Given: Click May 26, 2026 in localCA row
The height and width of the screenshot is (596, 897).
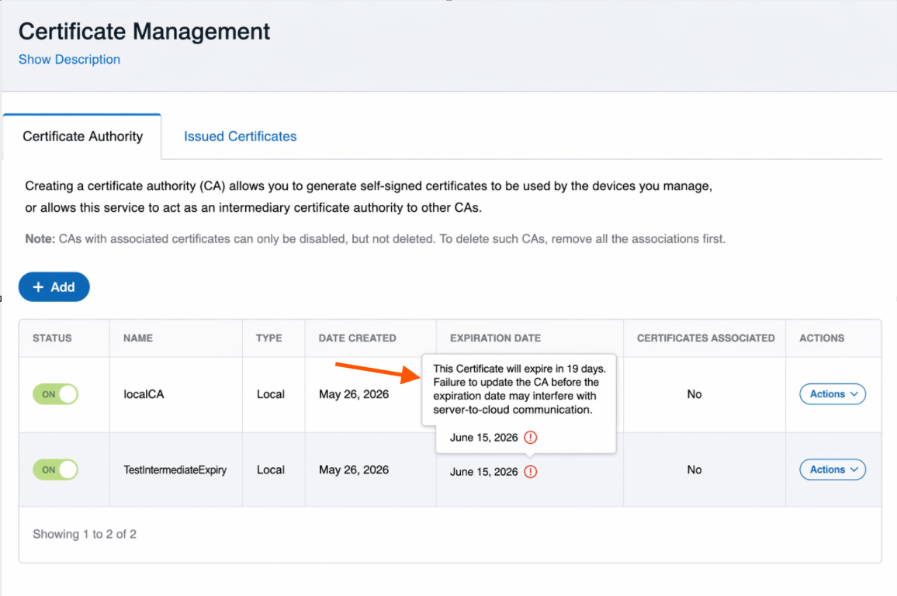Looking at the screenshot, I should pyautogui.click(x=354, y=394).
